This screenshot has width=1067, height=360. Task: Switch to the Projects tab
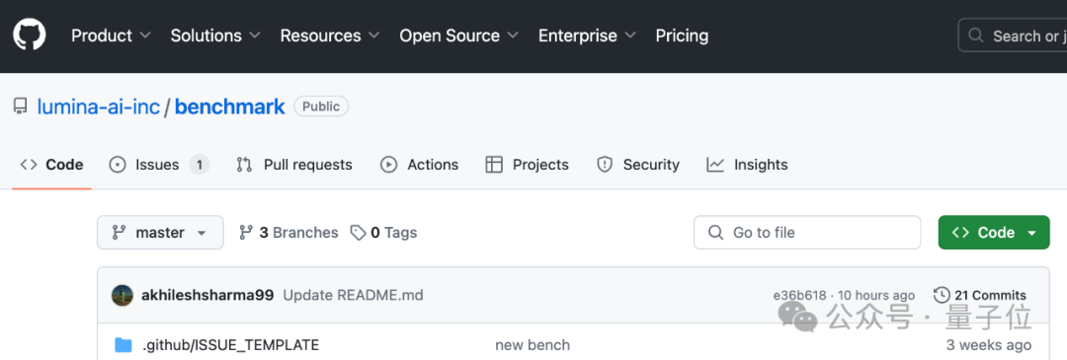pyautogui.click(x=527, y=165)
